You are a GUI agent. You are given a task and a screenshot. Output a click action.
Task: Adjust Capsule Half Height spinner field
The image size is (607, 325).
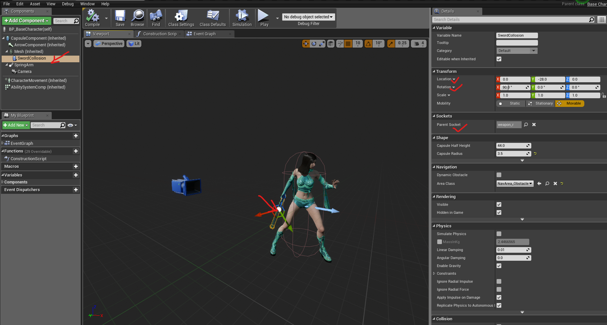point(514,146)
